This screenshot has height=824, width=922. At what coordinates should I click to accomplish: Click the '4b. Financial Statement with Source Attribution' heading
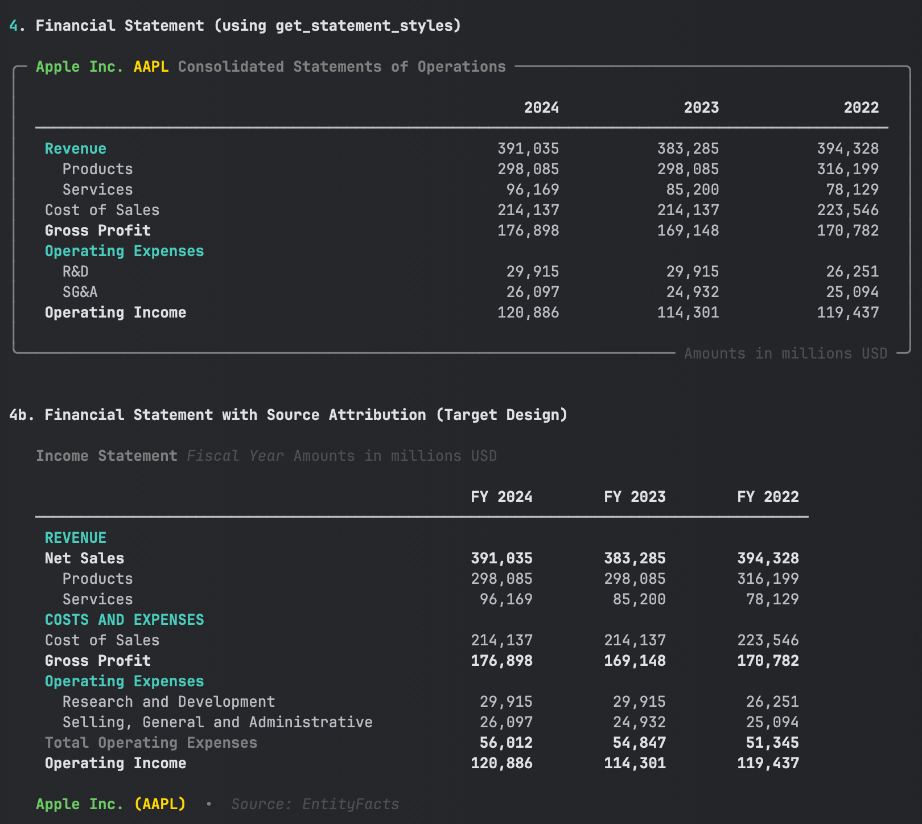coord(288,415)
